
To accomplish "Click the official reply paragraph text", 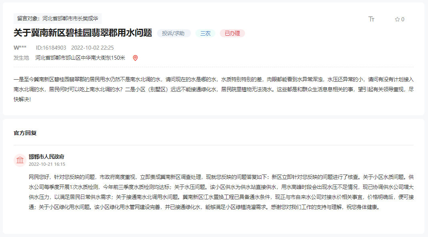I will pos(221,192).
